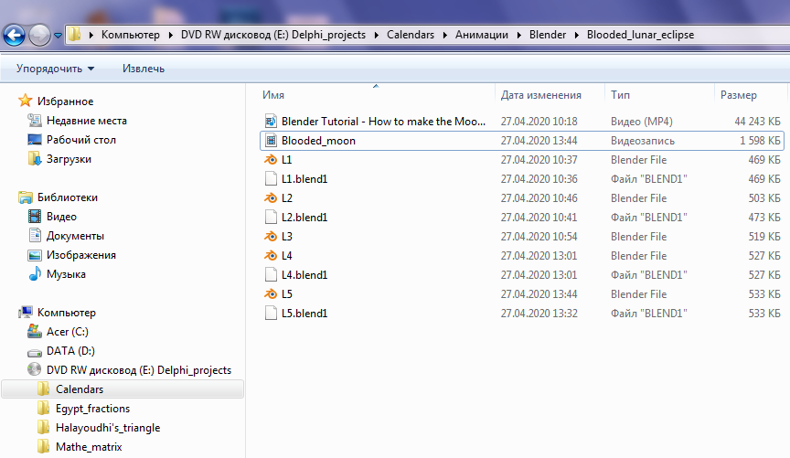This screenshot has width=790, height=458.
Task: Go back with the Back arrow button
Action: pos(14,36)
